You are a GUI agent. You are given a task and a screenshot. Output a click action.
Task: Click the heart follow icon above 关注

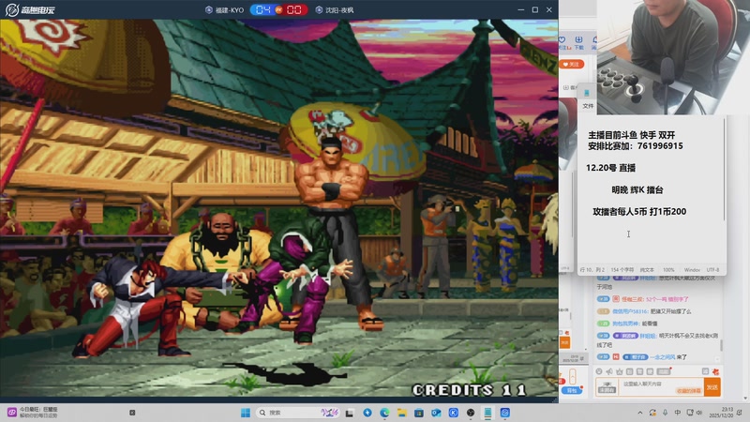pyautogui.click(x=562, y=39)
